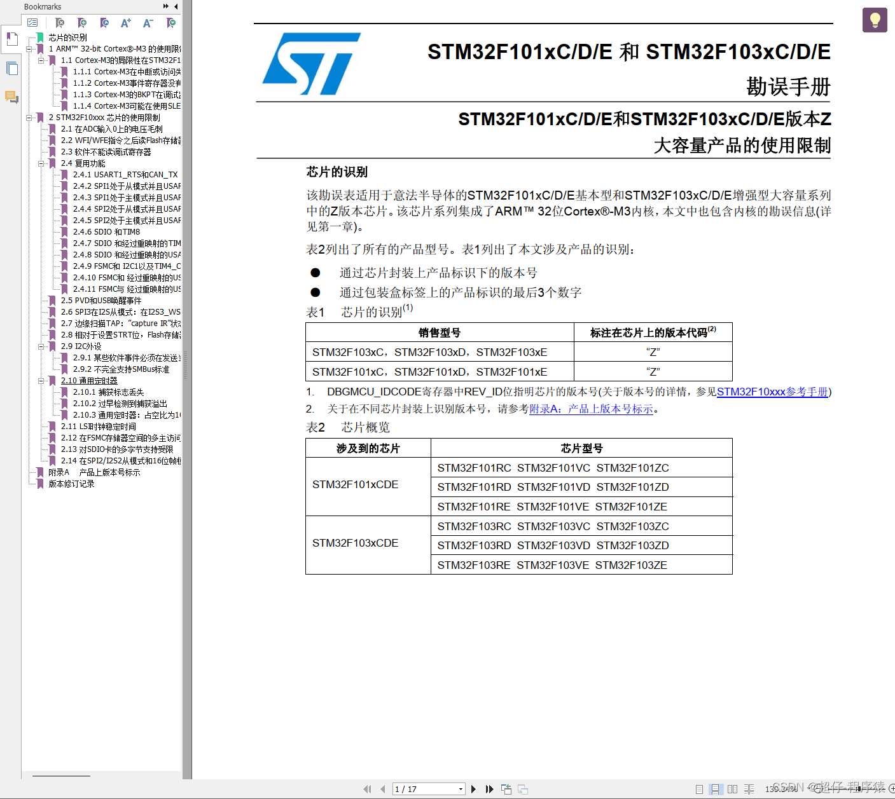This screenshot has height=799, width=895.
Task: Open the page thumbnails panel
Action: 11,68
